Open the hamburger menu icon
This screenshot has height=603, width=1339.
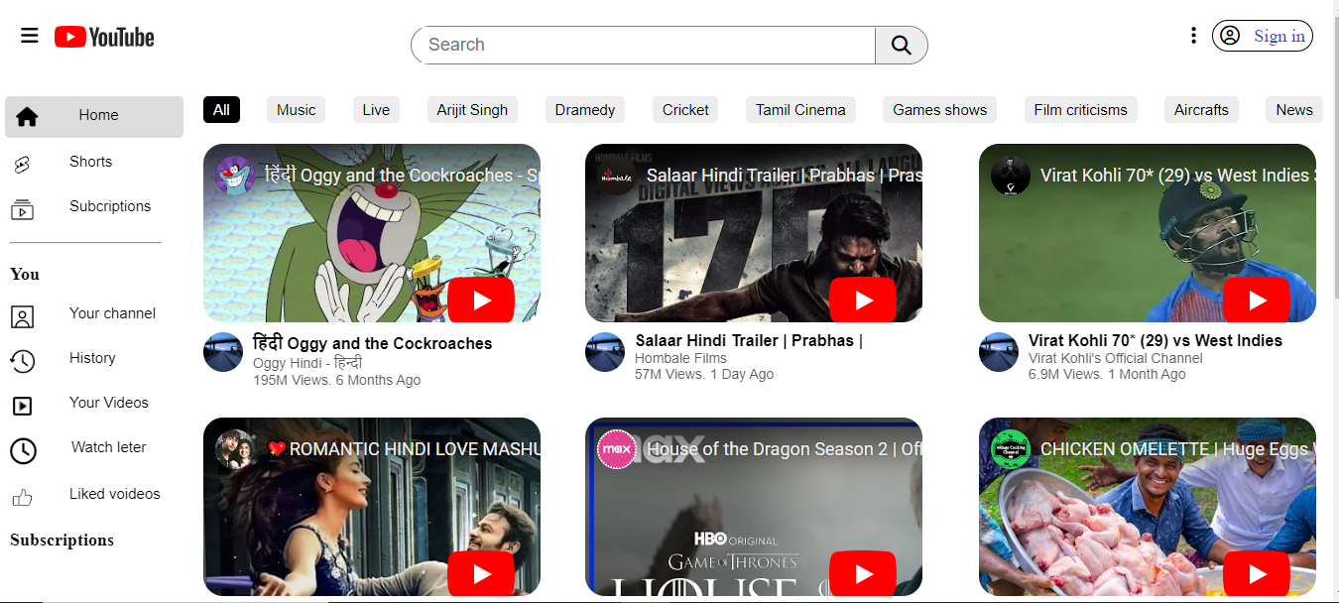pyautogui.click(x=30, y=36)
